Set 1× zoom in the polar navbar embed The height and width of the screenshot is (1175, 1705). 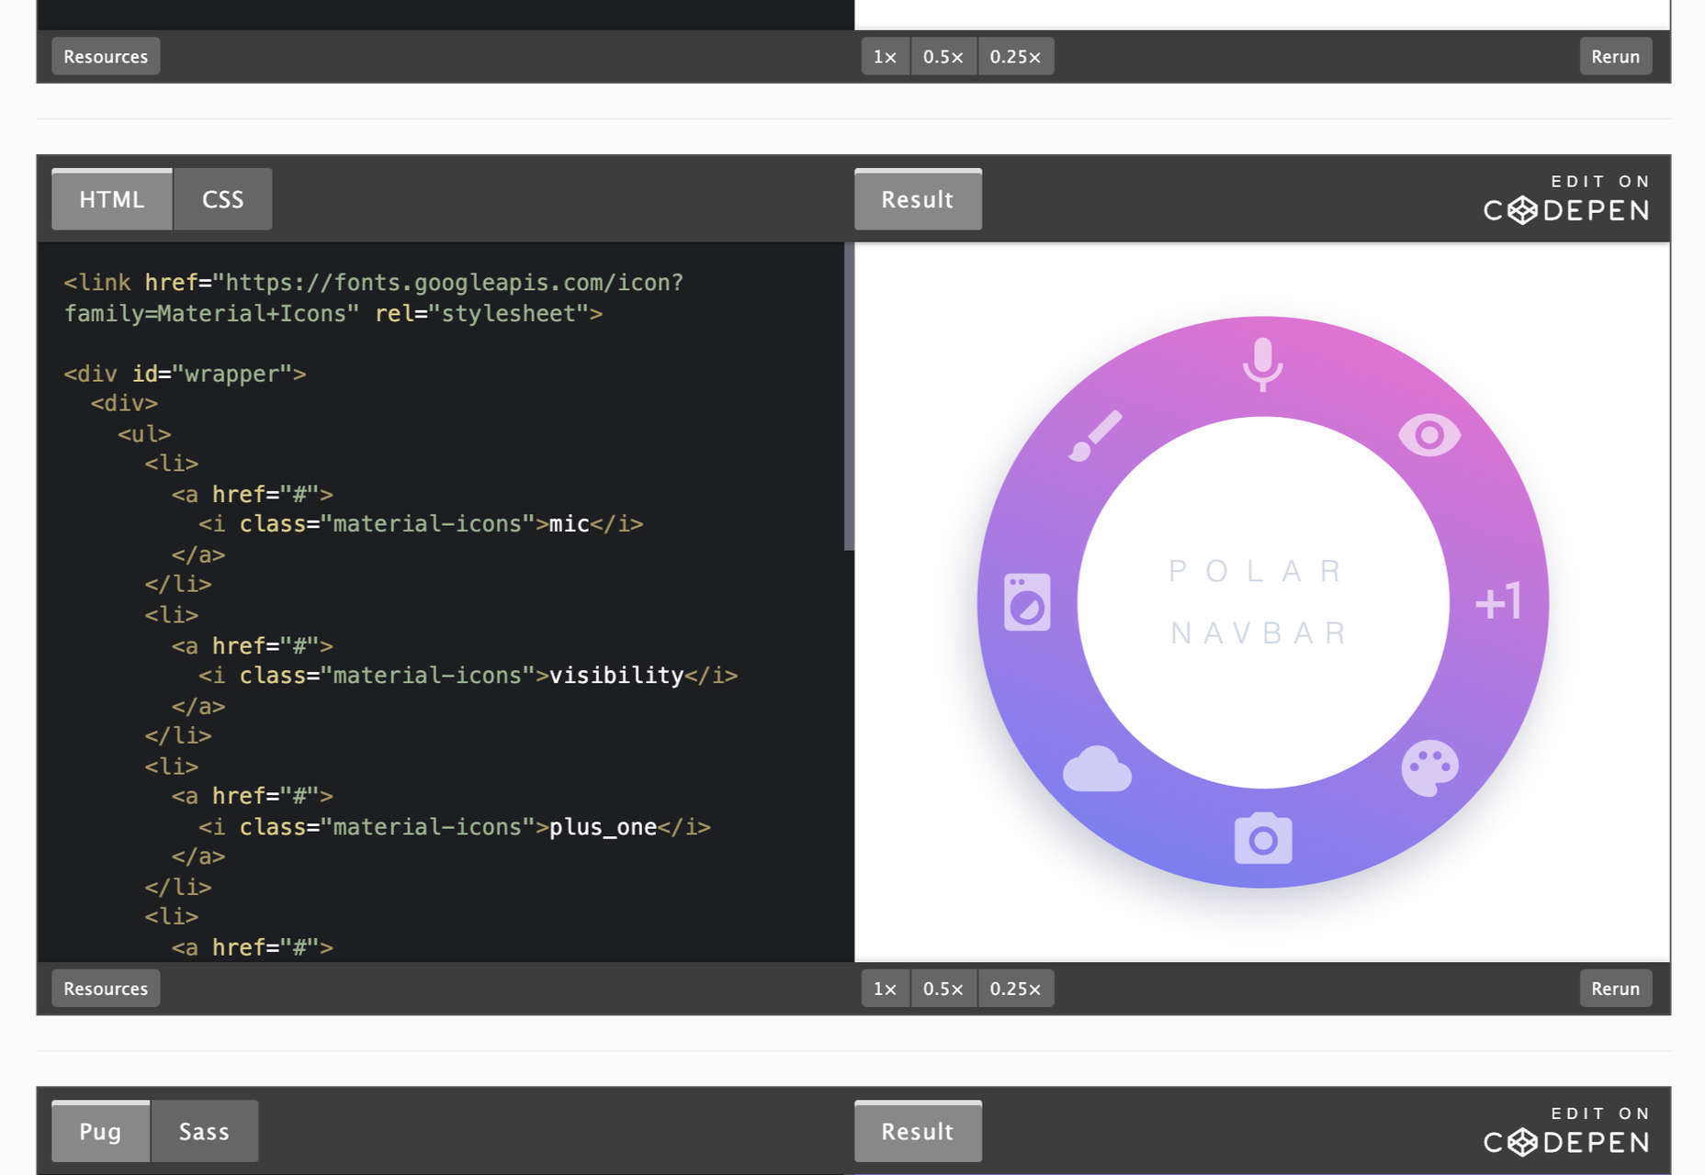pos(885,989)
